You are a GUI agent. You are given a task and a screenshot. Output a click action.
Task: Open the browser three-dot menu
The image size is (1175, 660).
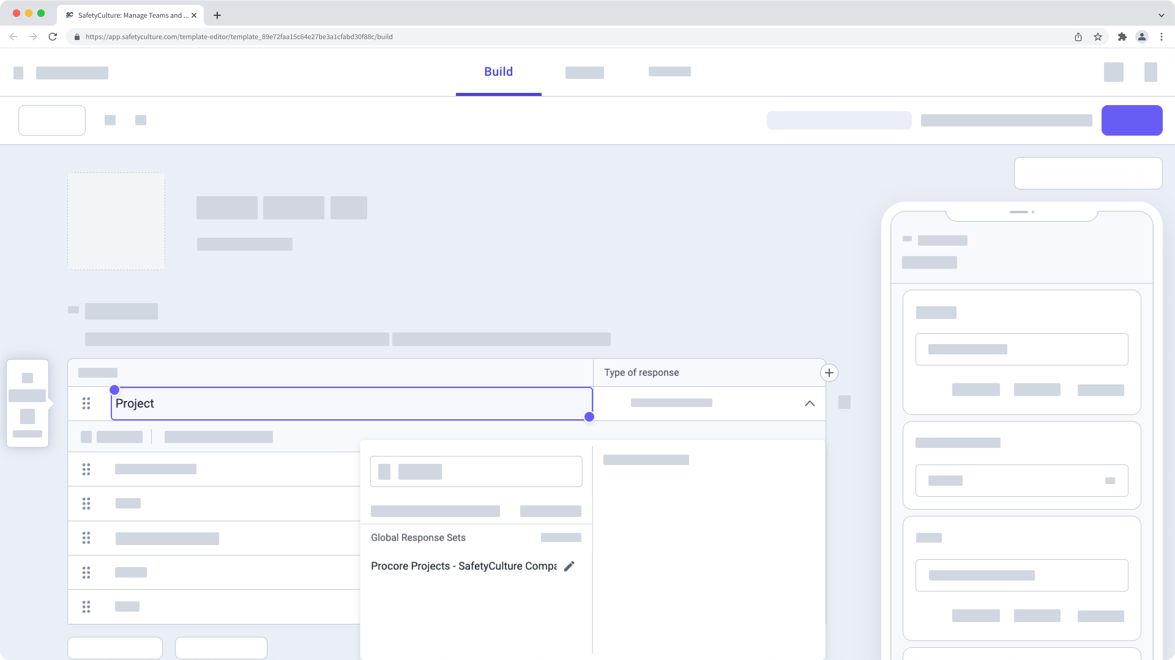(x=1162, y=36)
